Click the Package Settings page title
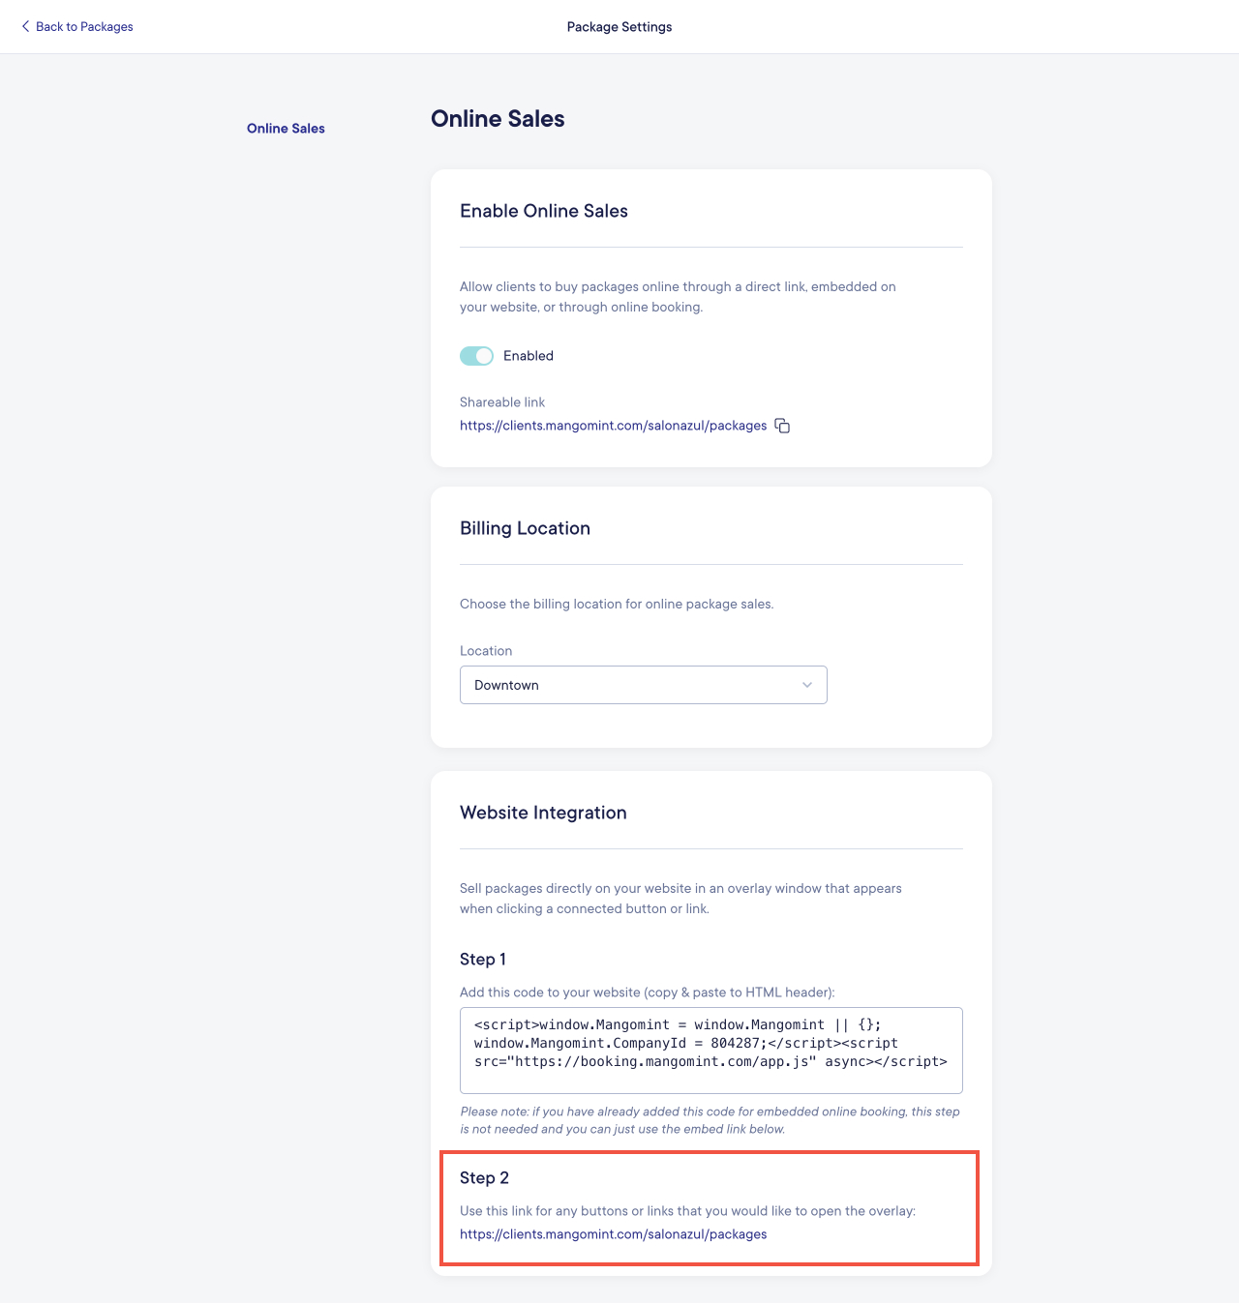 pos(619,27)
